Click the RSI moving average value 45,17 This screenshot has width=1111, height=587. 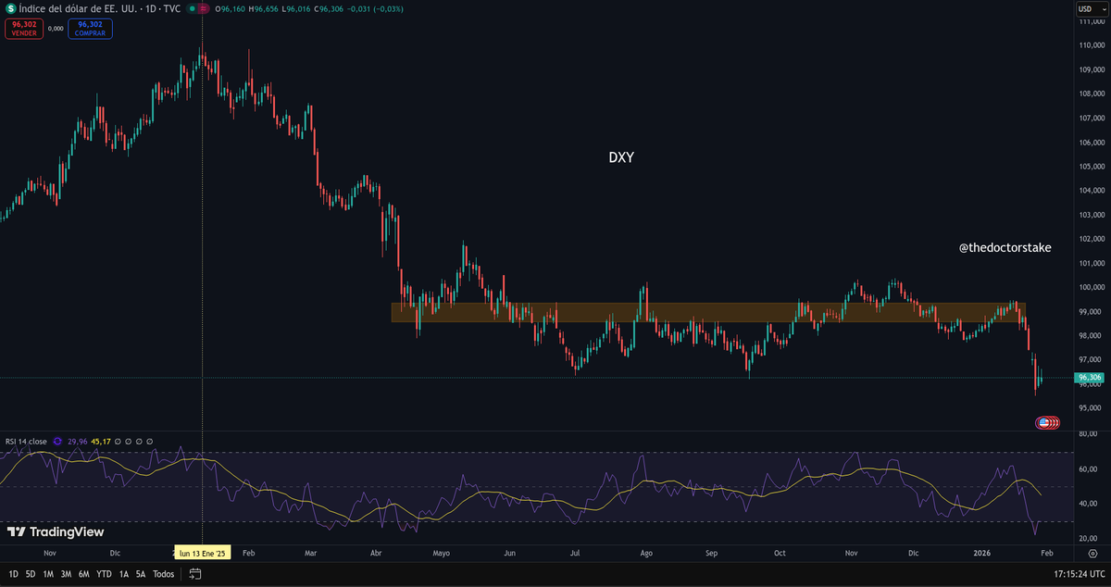pos(102,442)
